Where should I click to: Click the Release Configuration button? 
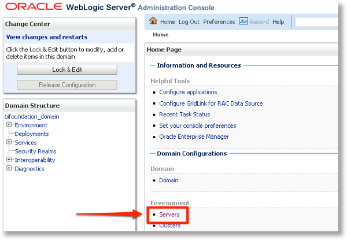click(67, 85)
